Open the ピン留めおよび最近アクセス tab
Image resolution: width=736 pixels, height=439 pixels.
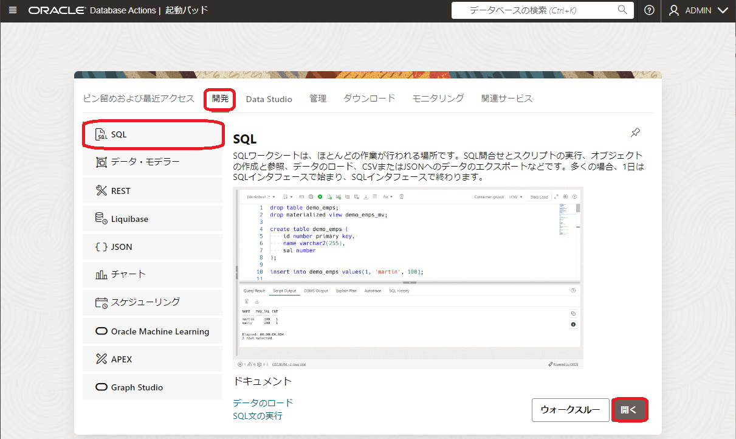click(x=139, y=99)
